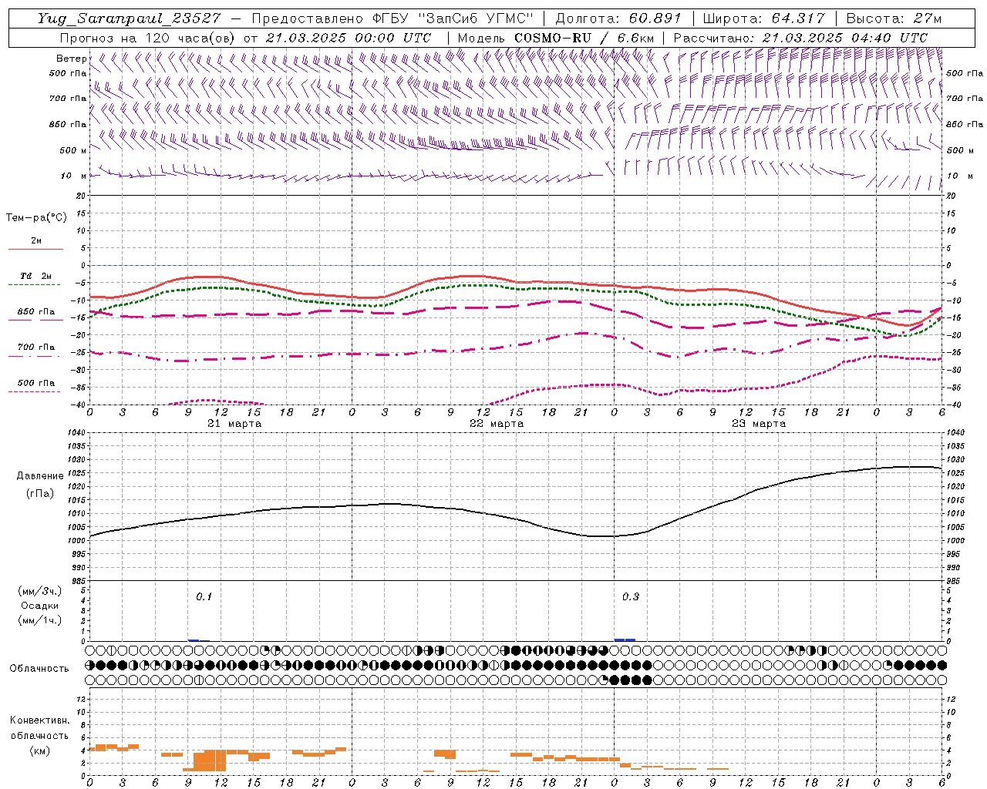Image resolution: width=987 pixels, height=789 pixels.
Task: Click the station title Yug_Saranpaul_23527
Action: point(129,18)
